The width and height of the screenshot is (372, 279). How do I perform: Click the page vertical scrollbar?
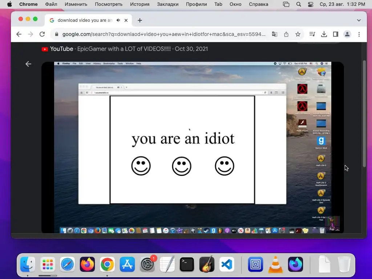(x=364, y=114)
